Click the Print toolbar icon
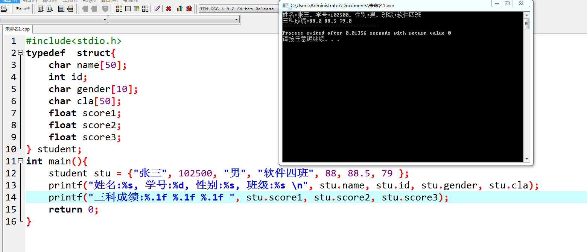587x252 pixels. (x=4, y=9)
